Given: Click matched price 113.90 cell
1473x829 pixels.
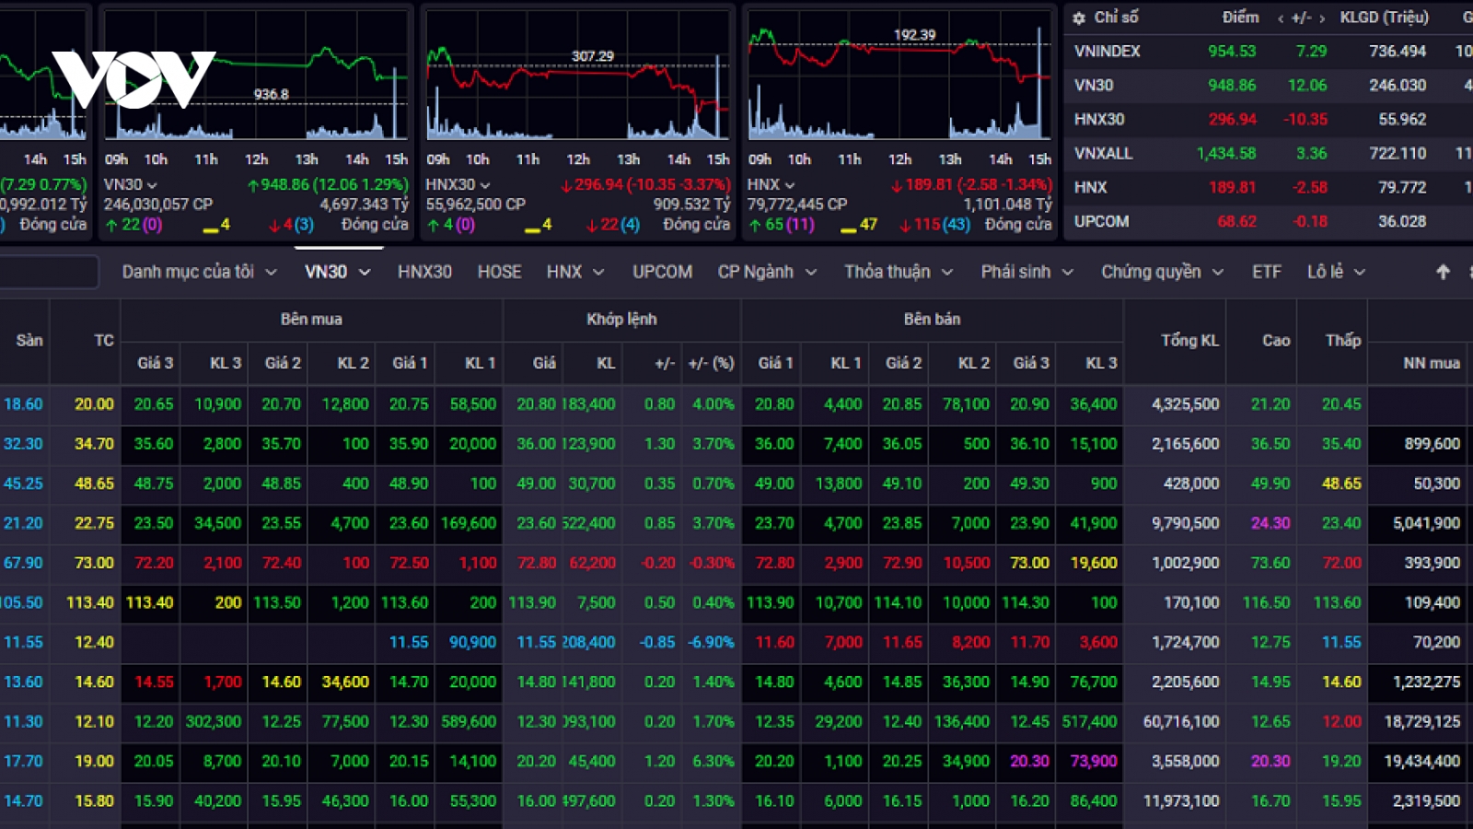Looking at the screenshot, I should 532,602.
